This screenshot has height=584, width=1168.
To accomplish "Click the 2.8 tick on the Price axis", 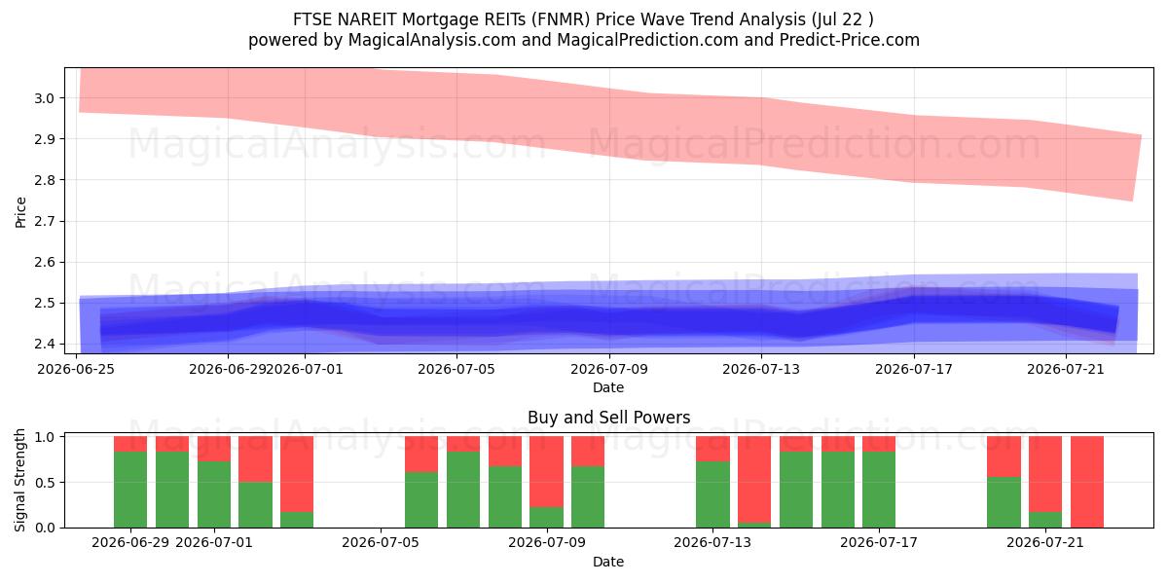I will point(46,180).
